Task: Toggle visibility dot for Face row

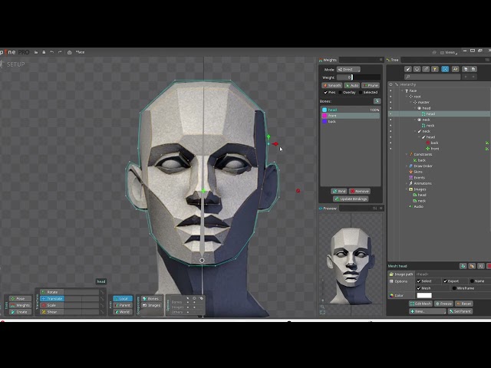Action: point(390,90)
